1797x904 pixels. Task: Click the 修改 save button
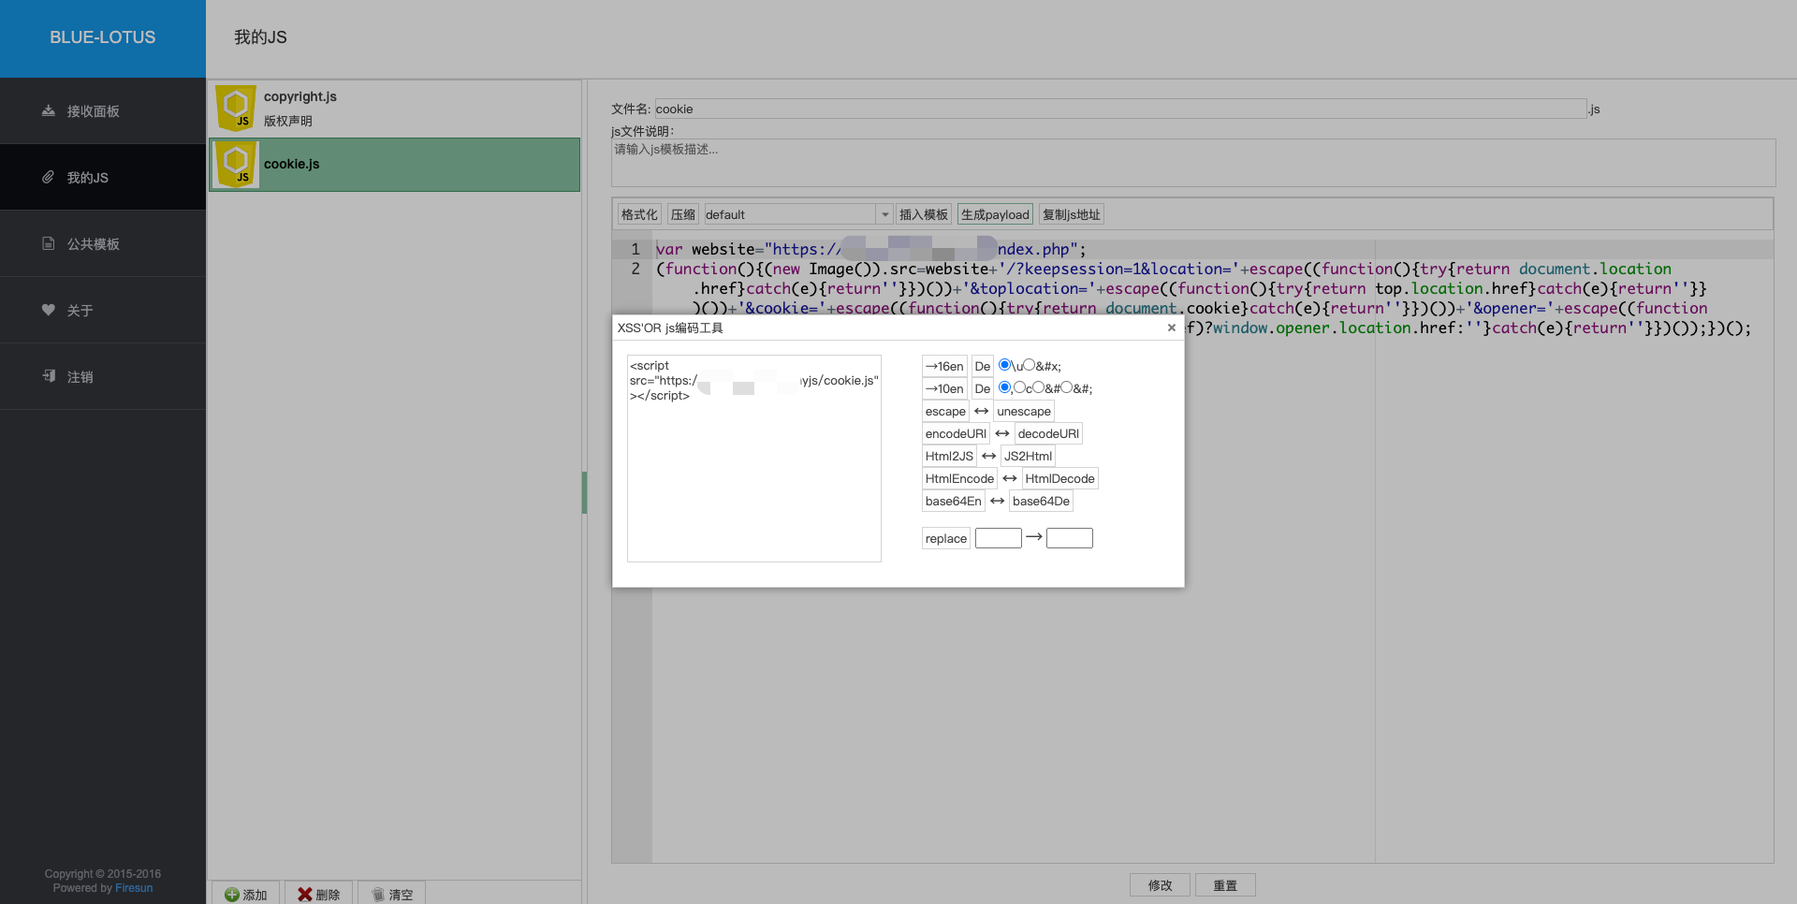[x=1160, y=885]
